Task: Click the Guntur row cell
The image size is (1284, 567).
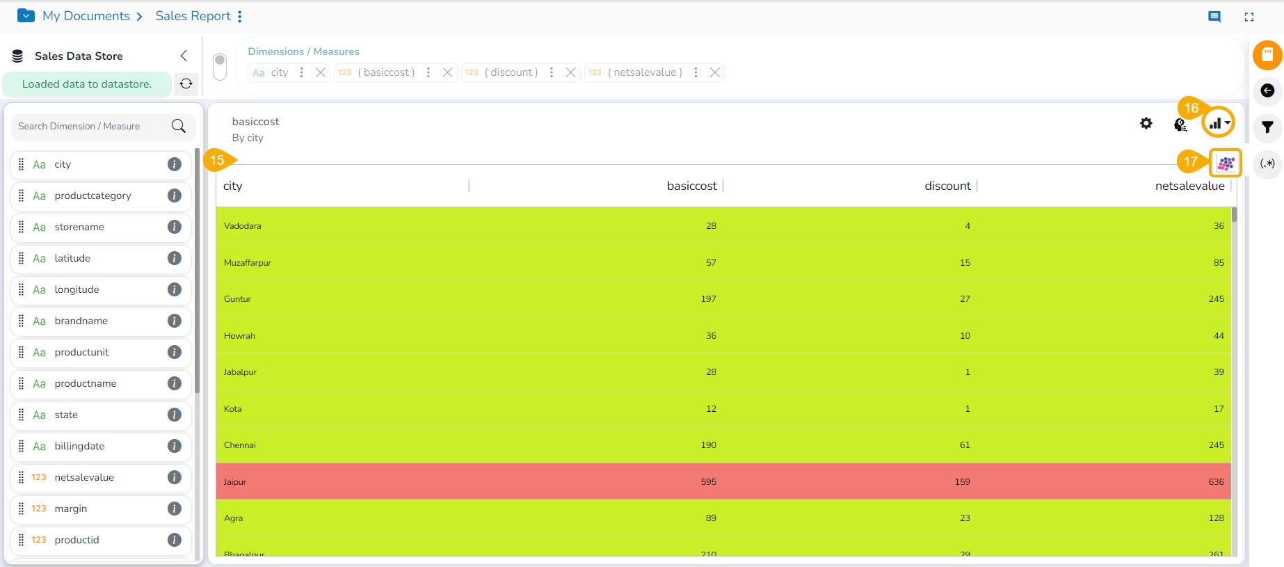Action: [x=237, y=299]
